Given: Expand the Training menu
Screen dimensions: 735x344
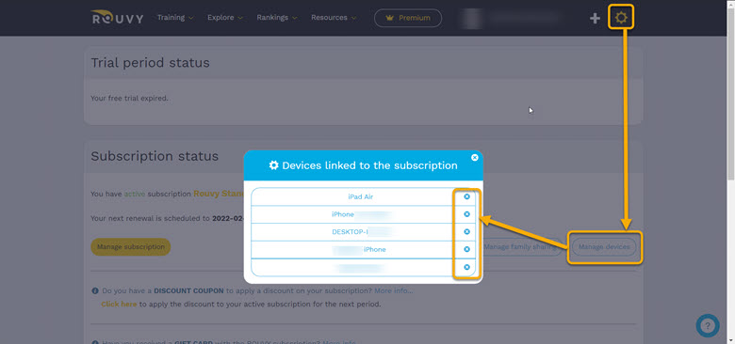Looking at the screenshot, I should (x=175, y=18).
